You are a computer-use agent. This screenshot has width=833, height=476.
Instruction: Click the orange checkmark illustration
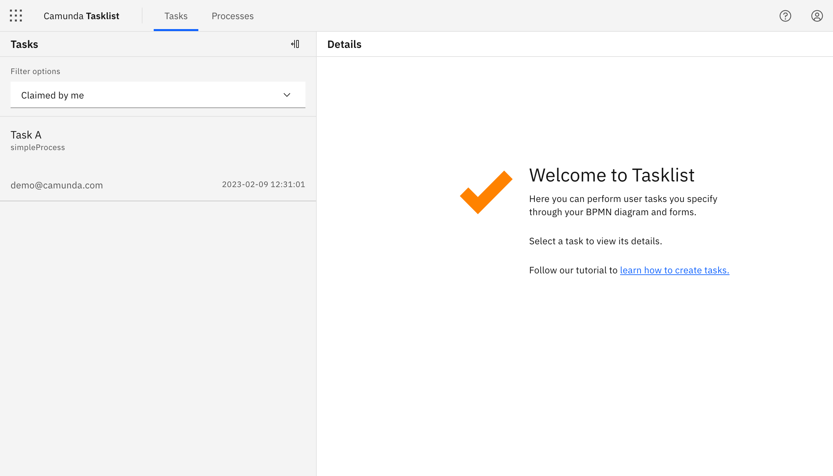[486, 192]
